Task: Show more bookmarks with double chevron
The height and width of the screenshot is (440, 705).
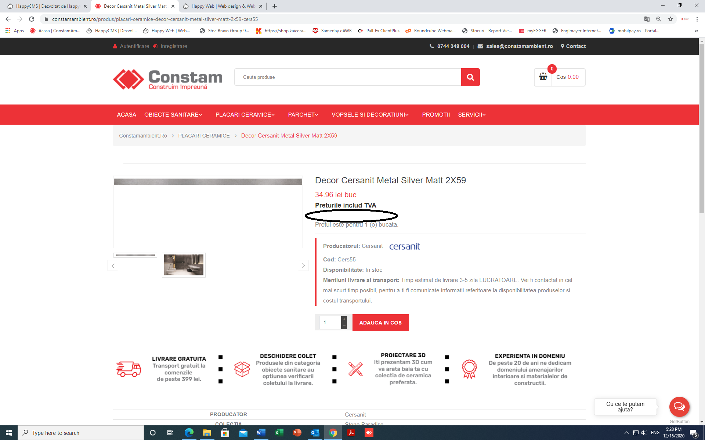Action: 696,31
